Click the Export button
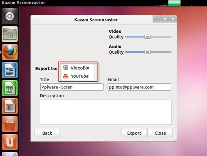 [x=134, y=133]
